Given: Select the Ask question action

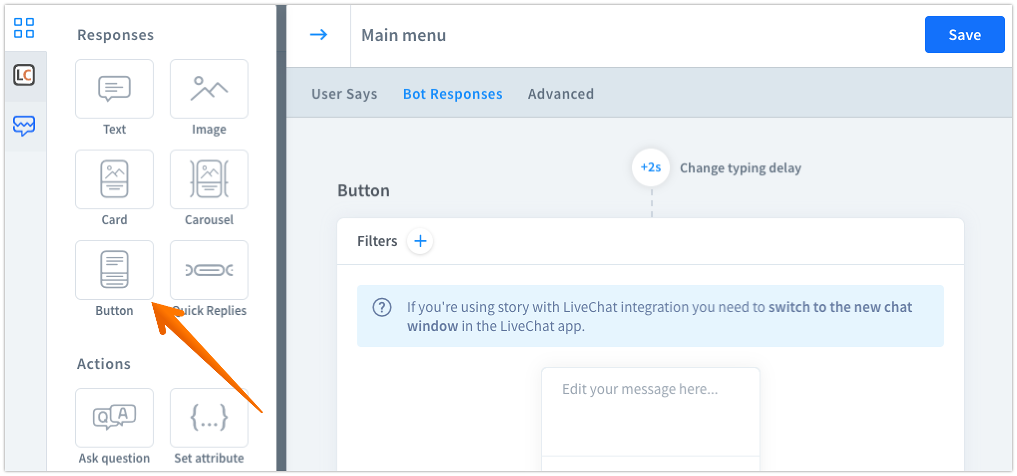Looking at the screenshot, I should [114, 417].
